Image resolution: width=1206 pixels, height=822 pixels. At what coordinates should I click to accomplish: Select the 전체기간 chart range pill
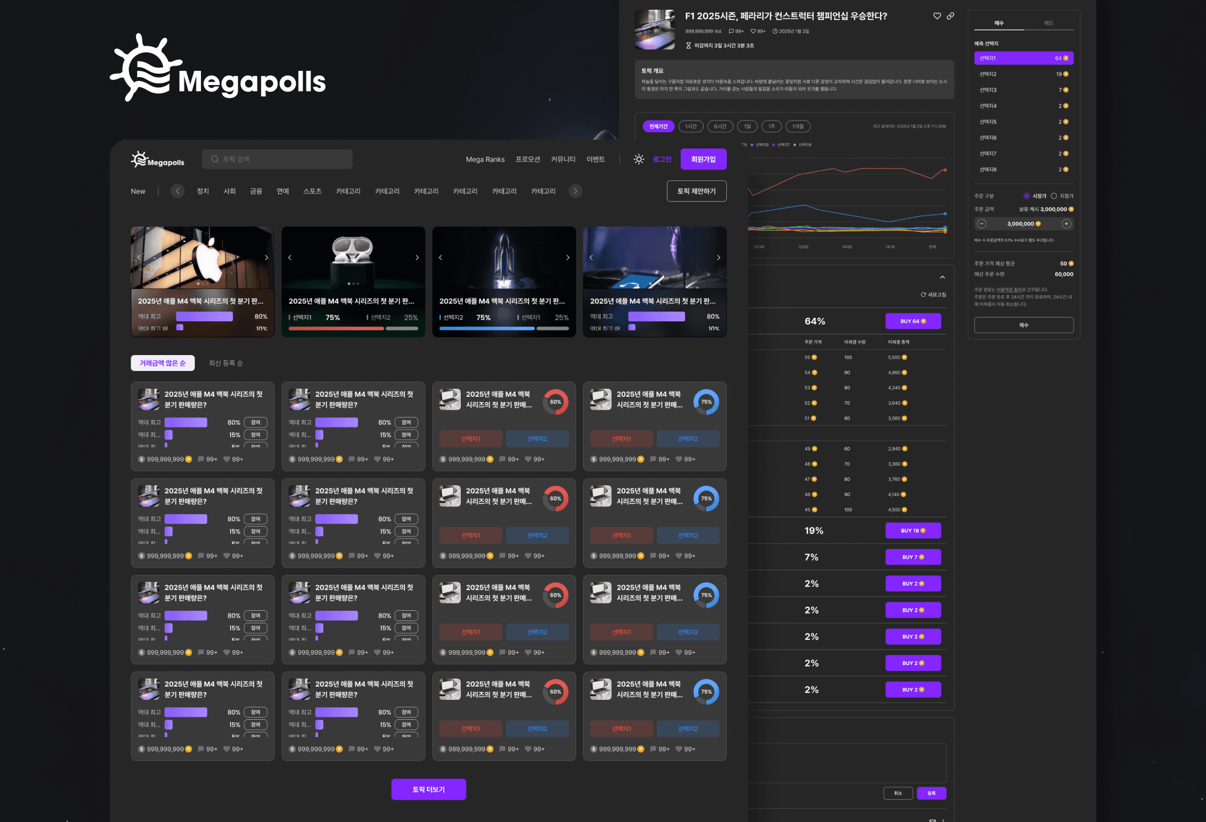(658, 126)
